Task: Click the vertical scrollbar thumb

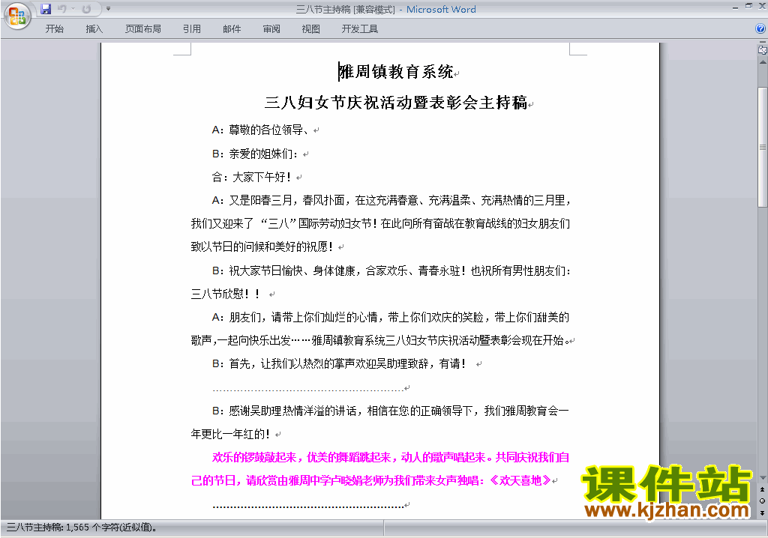Action: (x=762, y=147)
